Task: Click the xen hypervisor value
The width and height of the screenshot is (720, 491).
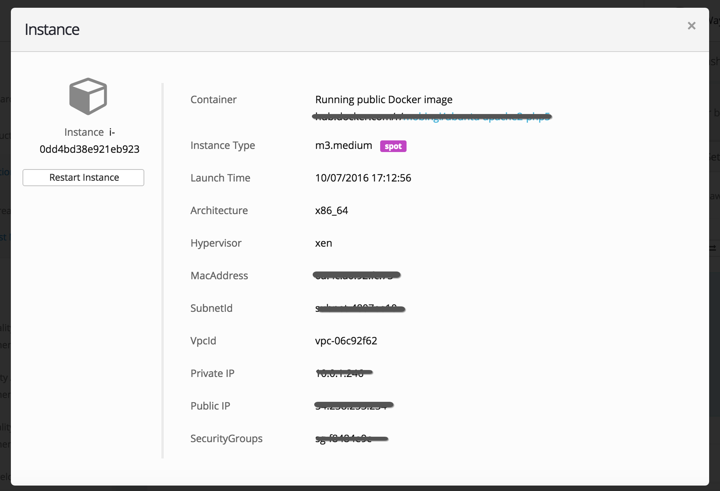Action: coord(324,243)
